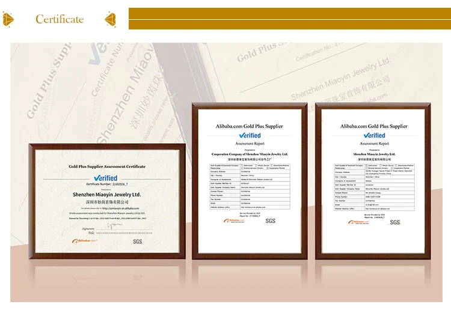Image resolution: width=451 pixels, height=316 pixels.
Task: Click the handwritten signature on the landscape certificate
Action: 114,226
